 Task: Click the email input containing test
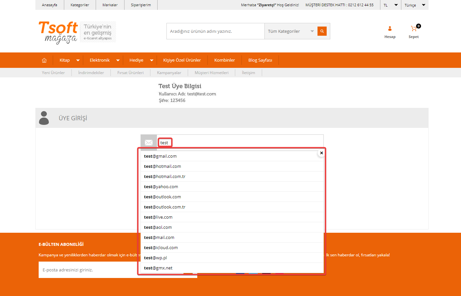[240, 143]
